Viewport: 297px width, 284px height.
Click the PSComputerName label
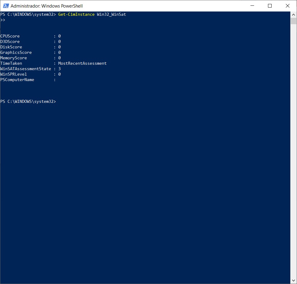click(17, 80)
